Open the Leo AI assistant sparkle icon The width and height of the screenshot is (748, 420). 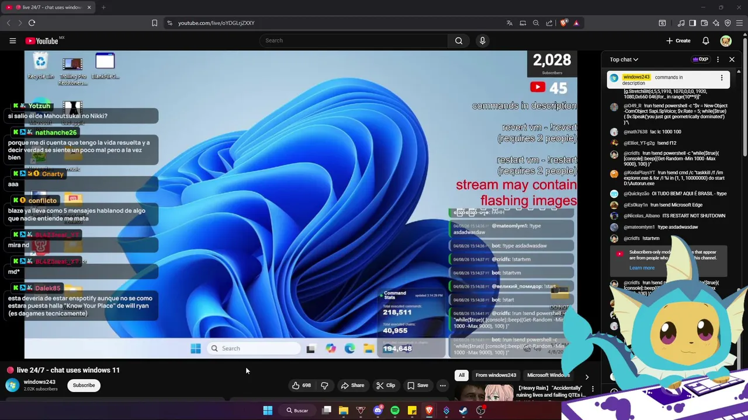[716, 23]
